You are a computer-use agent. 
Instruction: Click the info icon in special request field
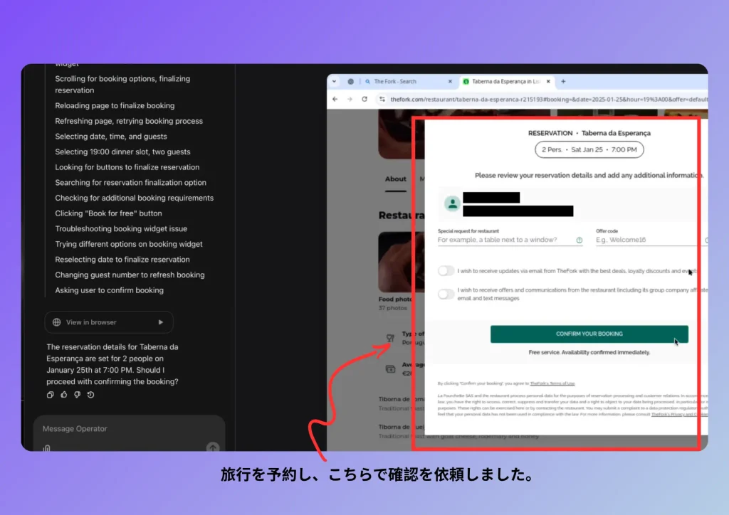pos(579,240)
